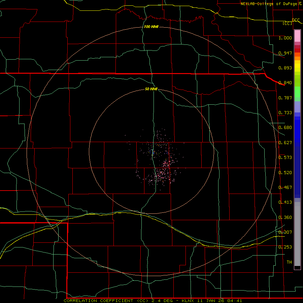The width and height of the screenshot is (303, 303).
Task: Click the gray segment of color bar
Action: click(297, 234)
